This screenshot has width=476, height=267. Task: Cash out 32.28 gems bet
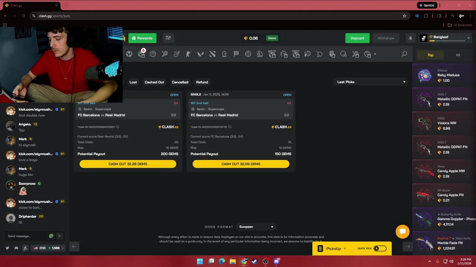128,164
